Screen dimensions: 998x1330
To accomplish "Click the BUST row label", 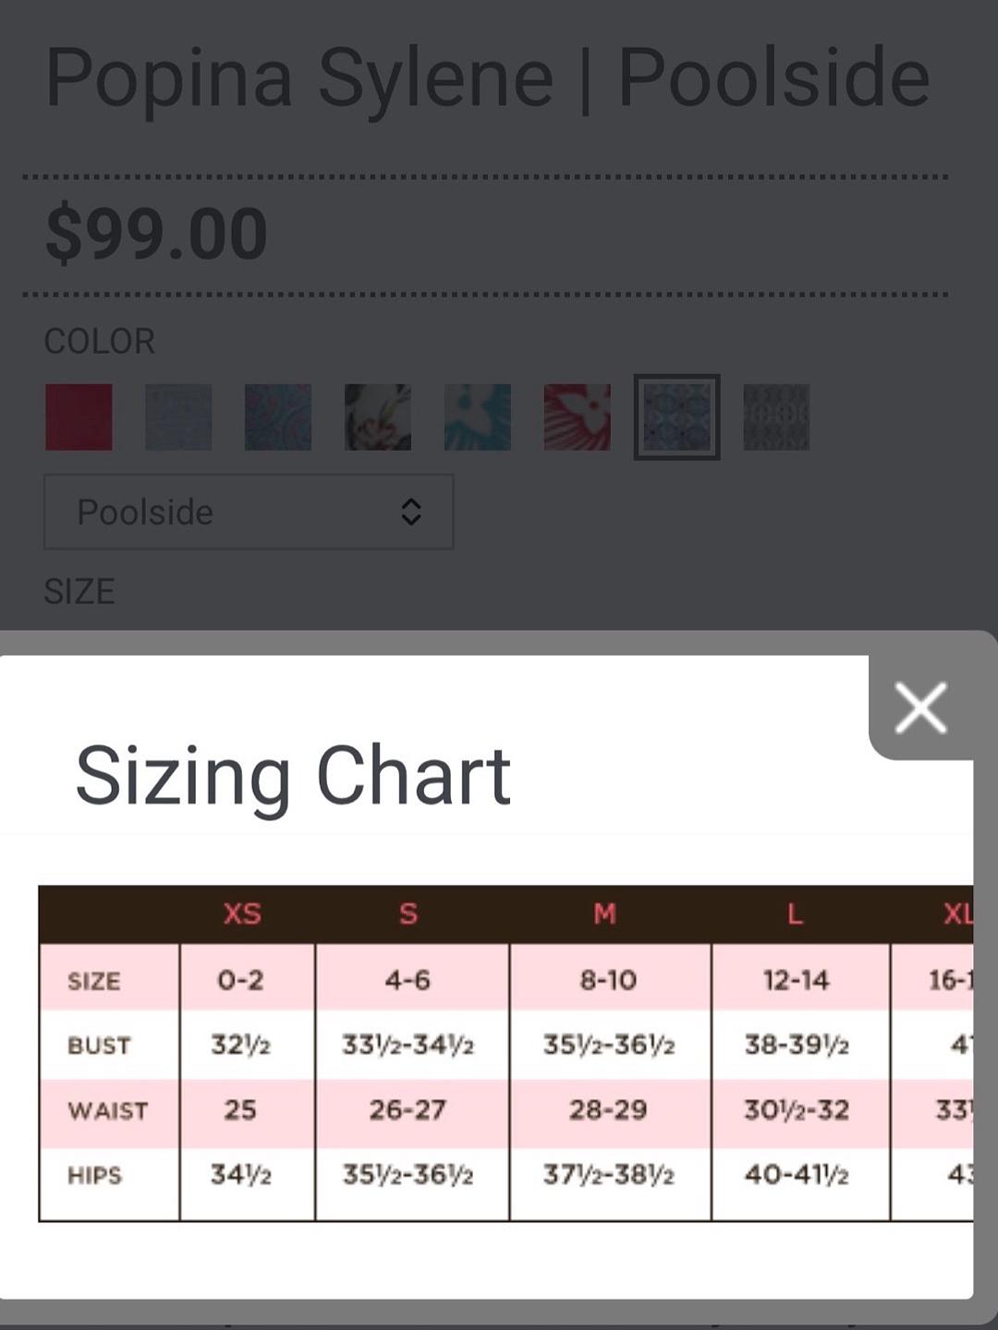I will (99, 1046).
